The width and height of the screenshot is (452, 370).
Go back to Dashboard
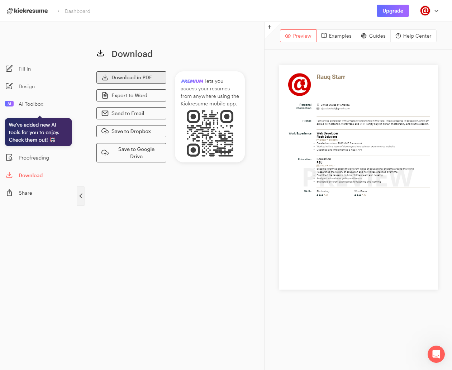(x=77, y=11)
